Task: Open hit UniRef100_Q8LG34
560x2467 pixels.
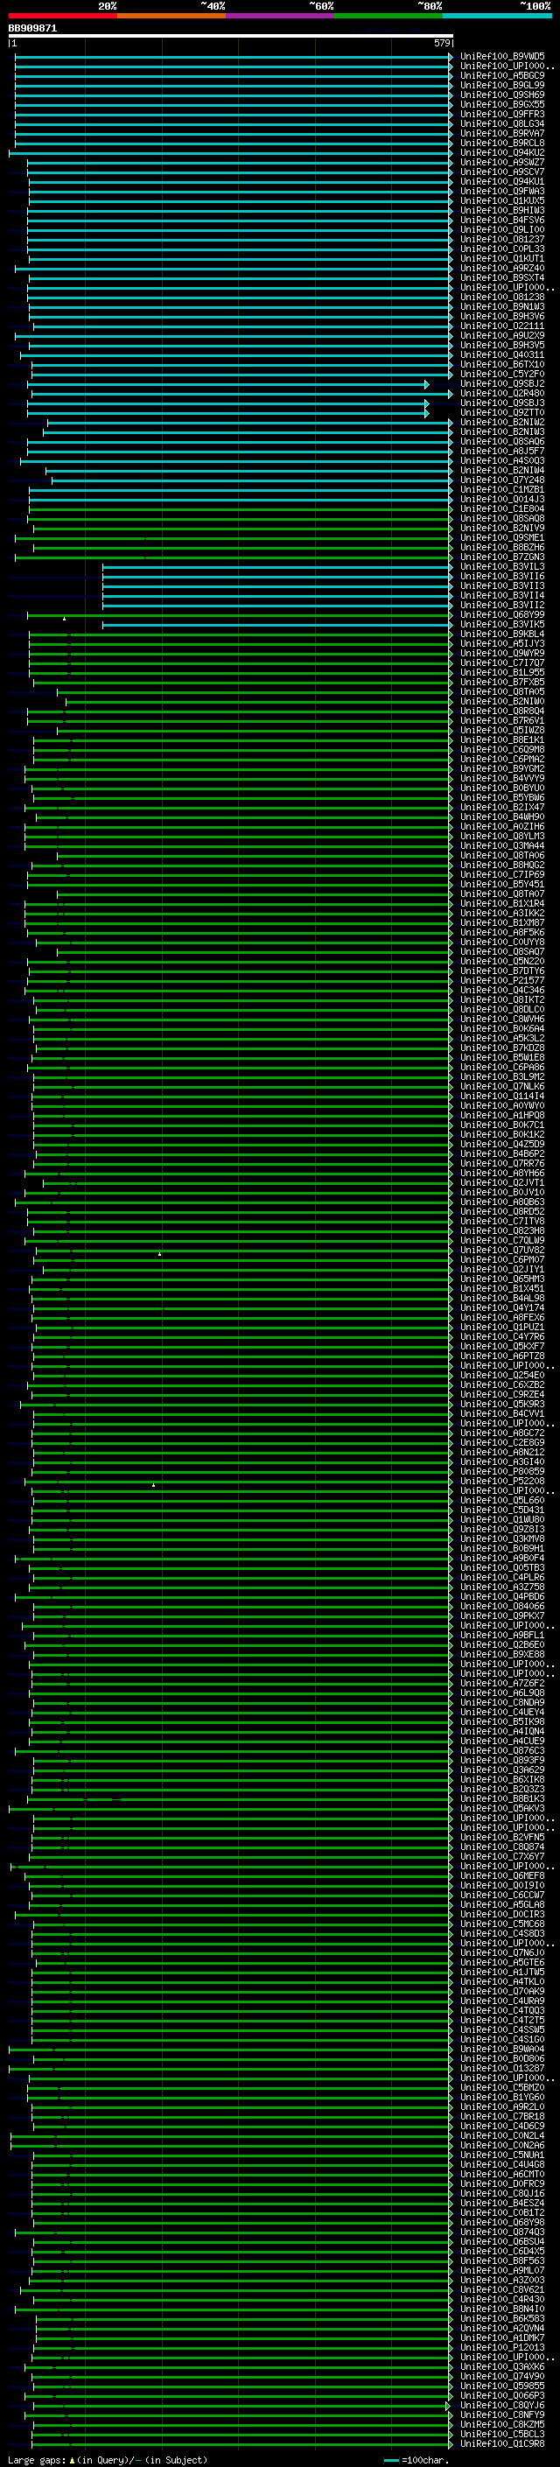Action: (502, 123)
